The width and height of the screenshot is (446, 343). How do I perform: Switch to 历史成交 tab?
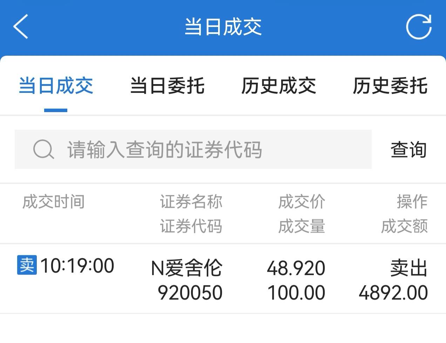(x=279, y=86)
